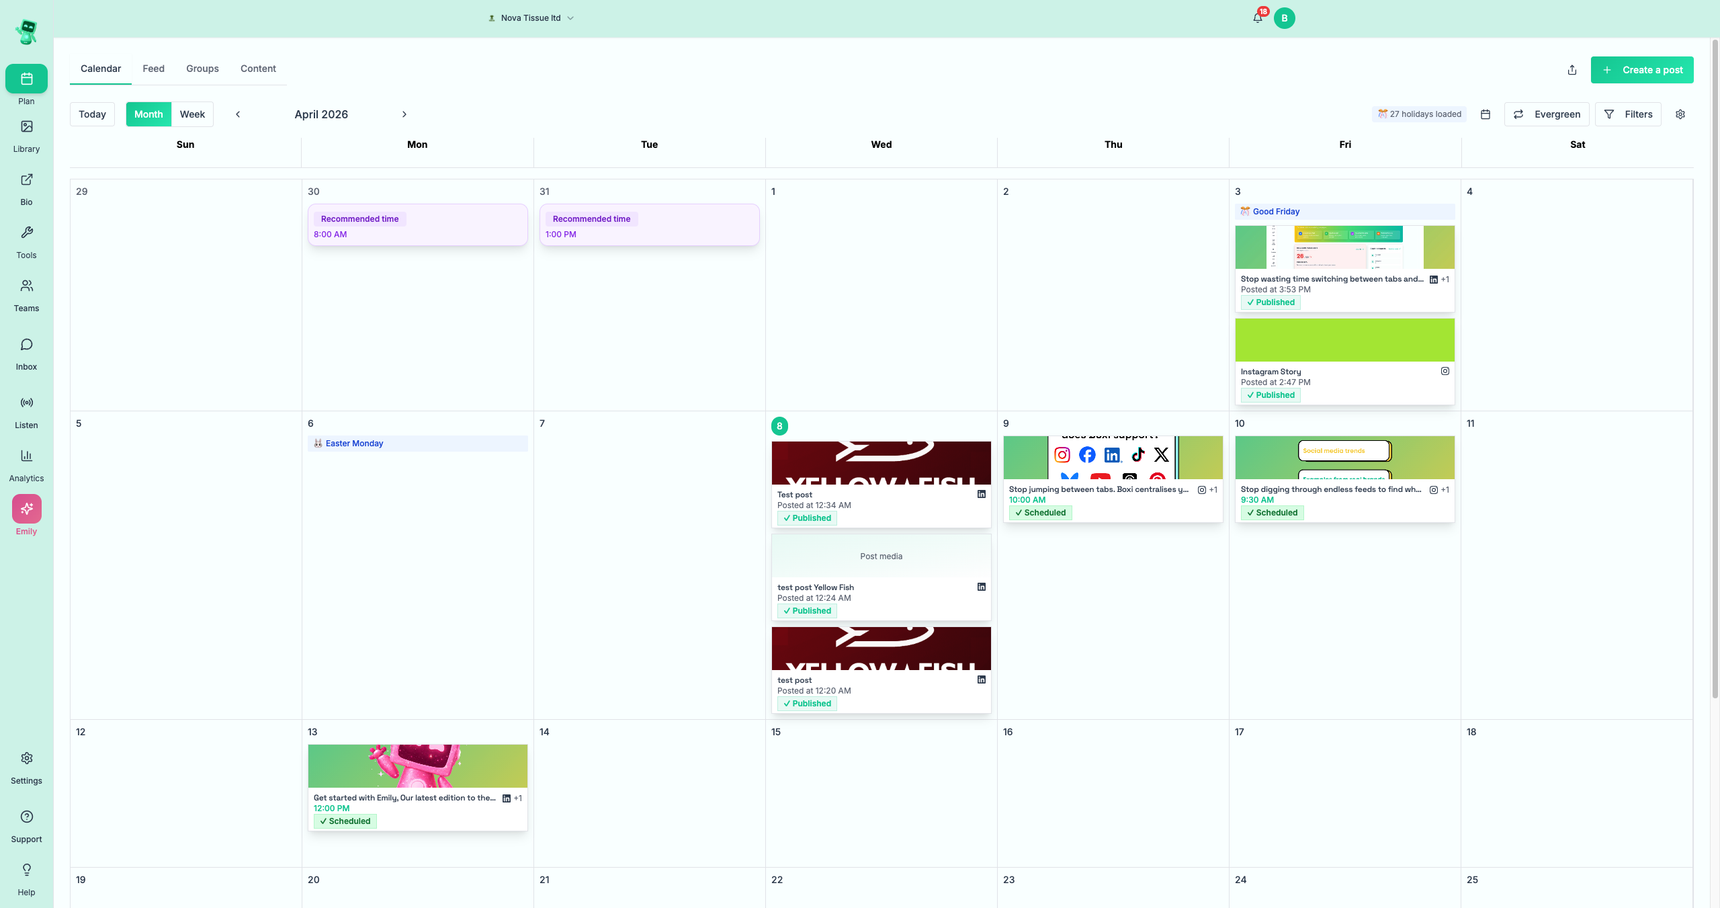Screen dimensions: 1720x908
Task: Open the Bio link tool
Action: point(26,180)
